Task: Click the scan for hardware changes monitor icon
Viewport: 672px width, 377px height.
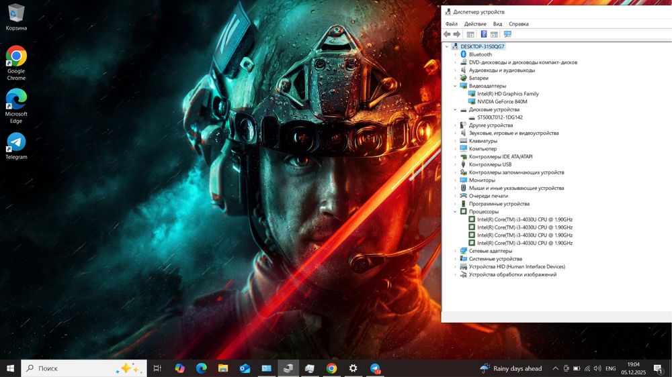Action: tap(507, 34)
